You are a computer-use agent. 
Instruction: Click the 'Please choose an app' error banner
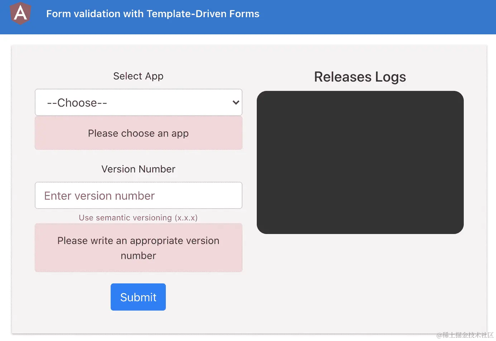(x=139, y=133)
